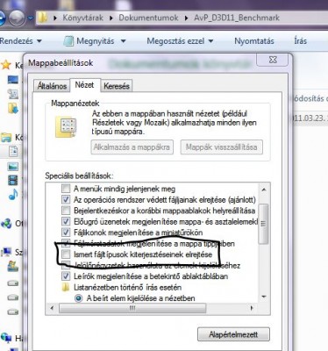Switch to the Keresés tab
Viewport: 328px width, 351px height.
(x=117, y=86)
